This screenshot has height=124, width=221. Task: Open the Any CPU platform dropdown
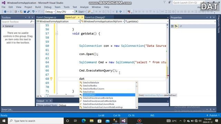point(65,12)
